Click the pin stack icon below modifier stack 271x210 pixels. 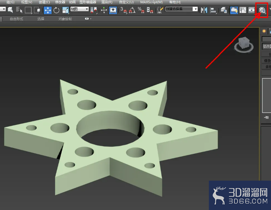coord(266,117)
